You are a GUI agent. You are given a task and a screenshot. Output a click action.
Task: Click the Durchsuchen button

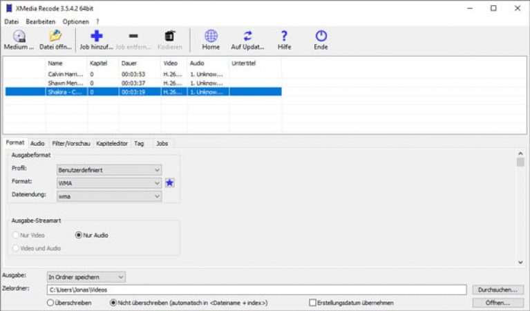click(x=498, y=290)
